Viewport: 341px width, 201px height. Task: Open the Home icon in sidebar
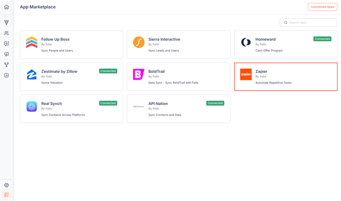[7, 7]
